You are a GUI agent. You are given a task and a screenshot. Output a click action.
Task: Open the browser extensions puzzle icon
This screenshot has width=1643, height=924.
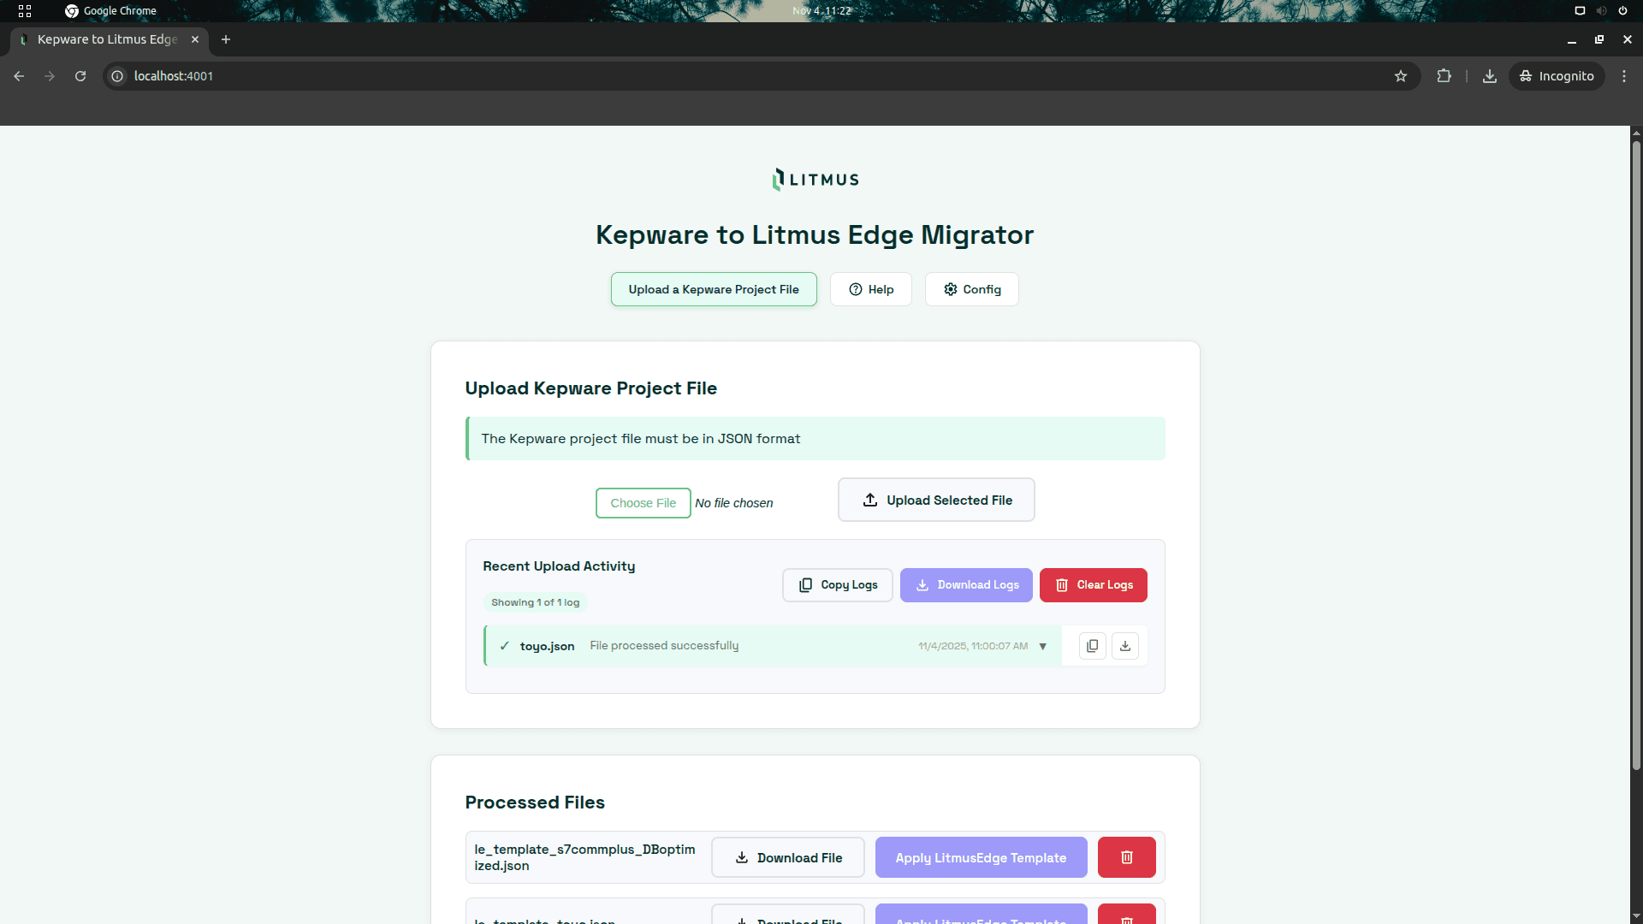[1444, 76]
